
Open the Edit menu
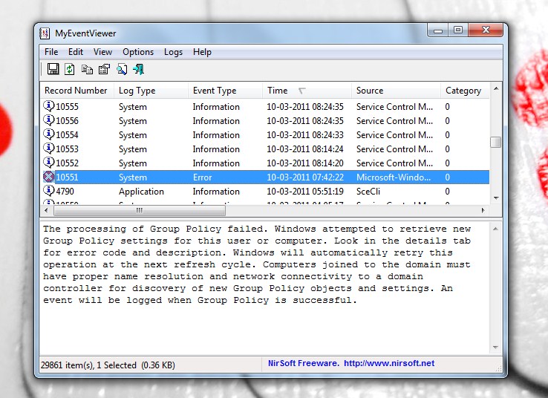coord(76,52)
